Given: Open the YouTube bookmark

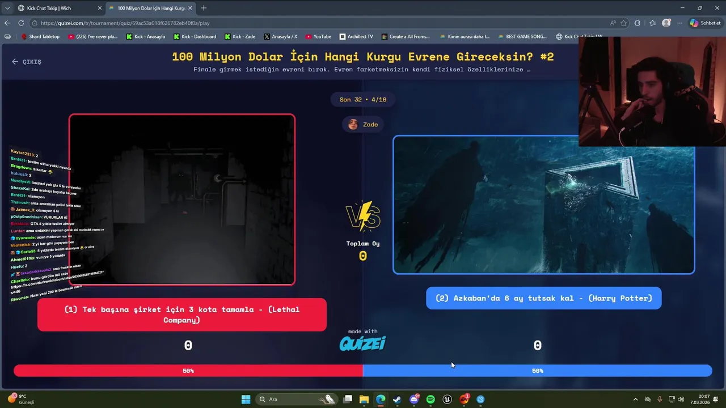Looking at the screenshot, I should tap(318, 36).
